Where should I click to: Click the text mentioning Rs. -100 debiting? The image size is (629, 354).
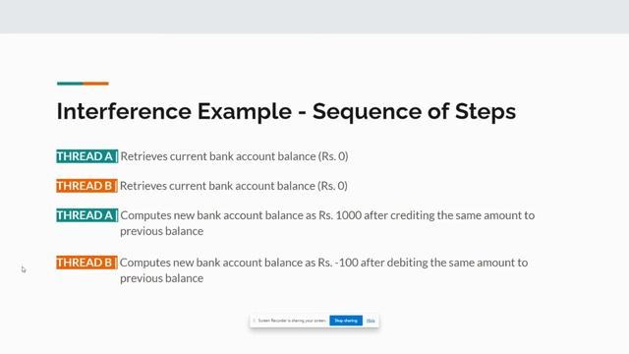pos(323,270)
